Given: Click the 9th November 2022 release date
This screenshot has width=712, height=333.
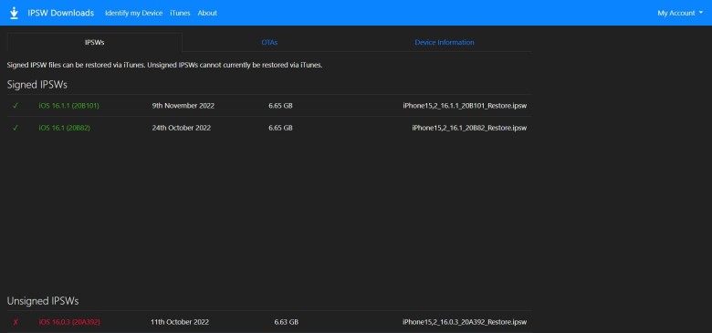Looking at the screenshot, I should pyautogui.click(x=183, y=106).
